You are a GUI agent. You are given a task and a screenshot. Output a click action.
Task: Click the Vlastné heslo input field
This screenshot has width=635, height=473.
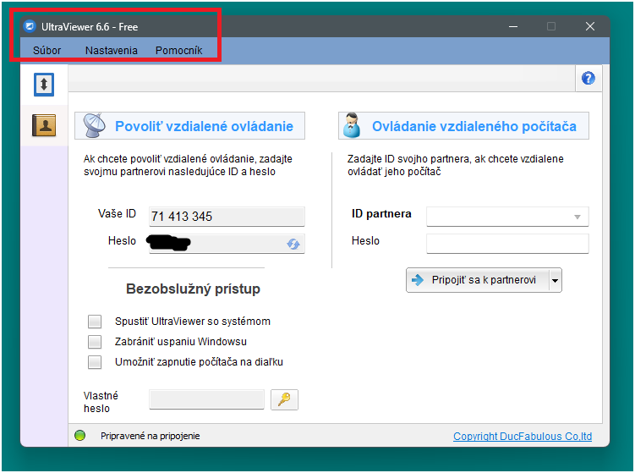206,399
